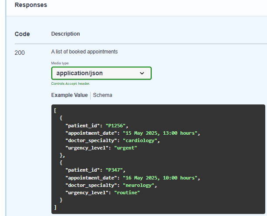Click the Code column header
The image size is (267, 216).
coord(22,34)
